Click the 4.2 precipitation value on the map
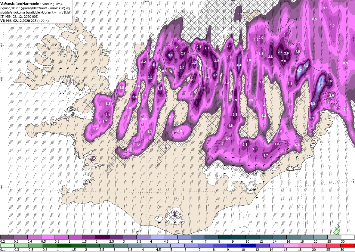Screen dimensions: 355x252 313,104
